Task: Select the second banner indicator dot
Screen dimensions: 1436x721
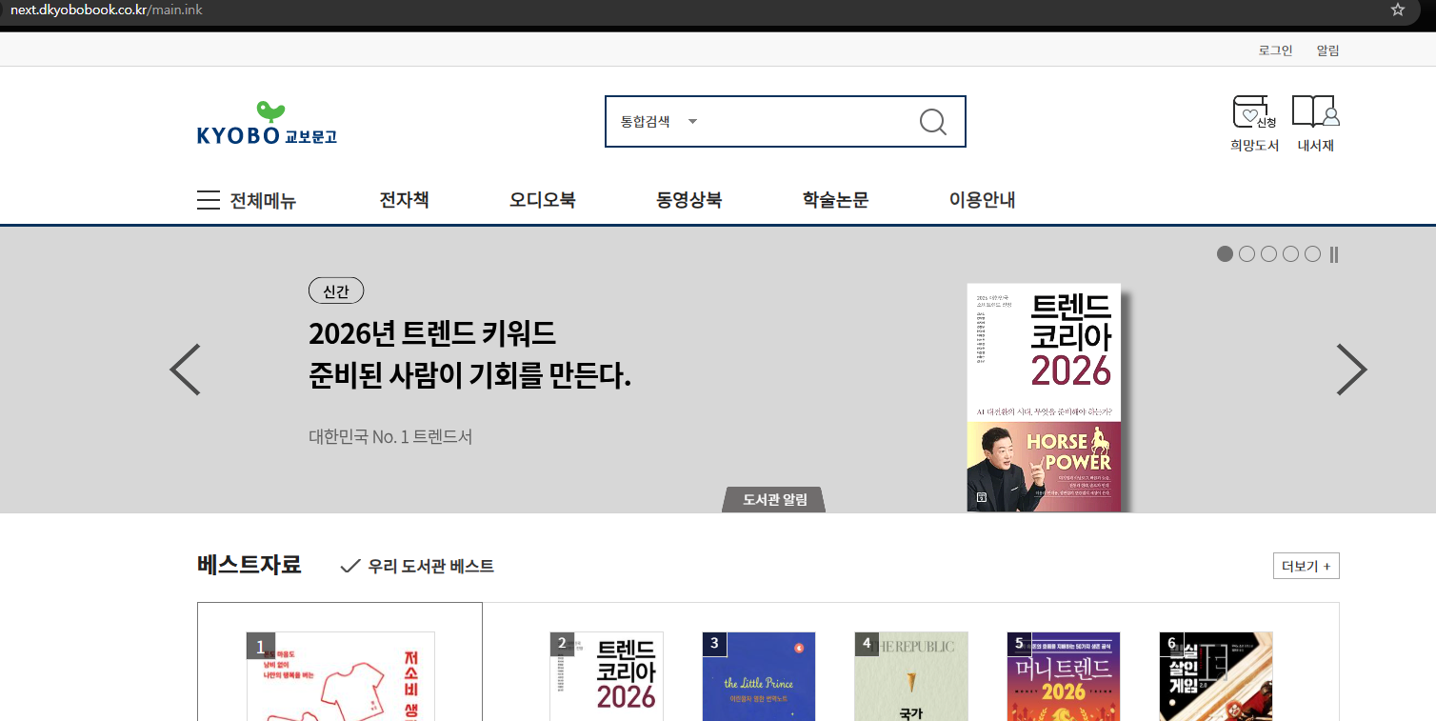Action: (x=1247, y=254)
